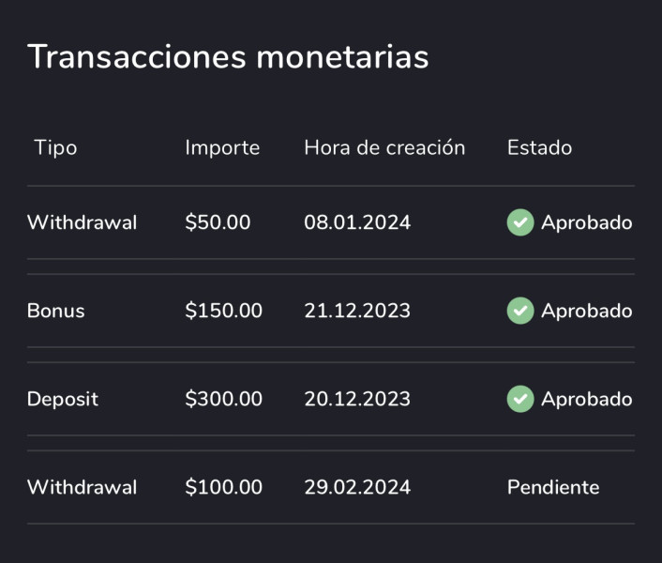This screenshot has width=662, height=563.
Task: Click the Hora de creación column header
Action: point(384,147)
